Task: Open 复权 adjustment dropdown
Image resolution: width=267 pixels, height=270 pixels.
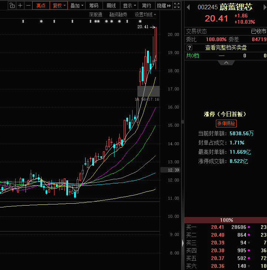Action: (x=59, y=6)
